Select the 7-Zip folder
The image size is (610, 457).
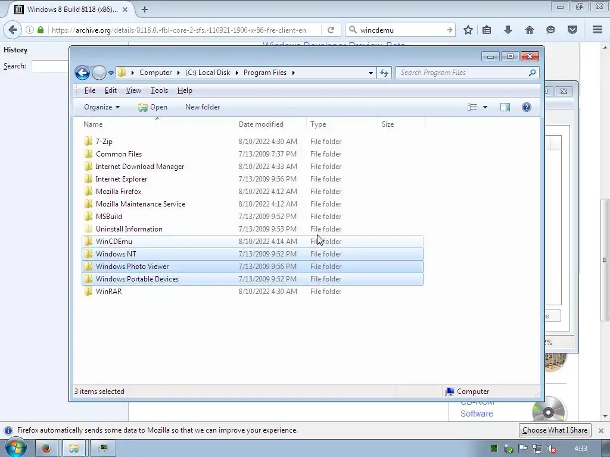click(253, 142)
